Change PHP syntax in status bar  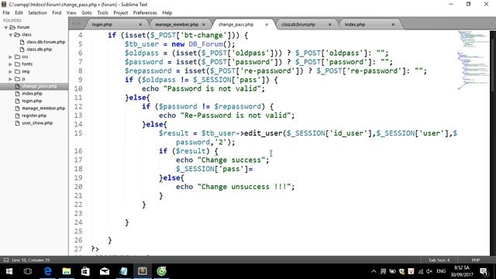476,260
